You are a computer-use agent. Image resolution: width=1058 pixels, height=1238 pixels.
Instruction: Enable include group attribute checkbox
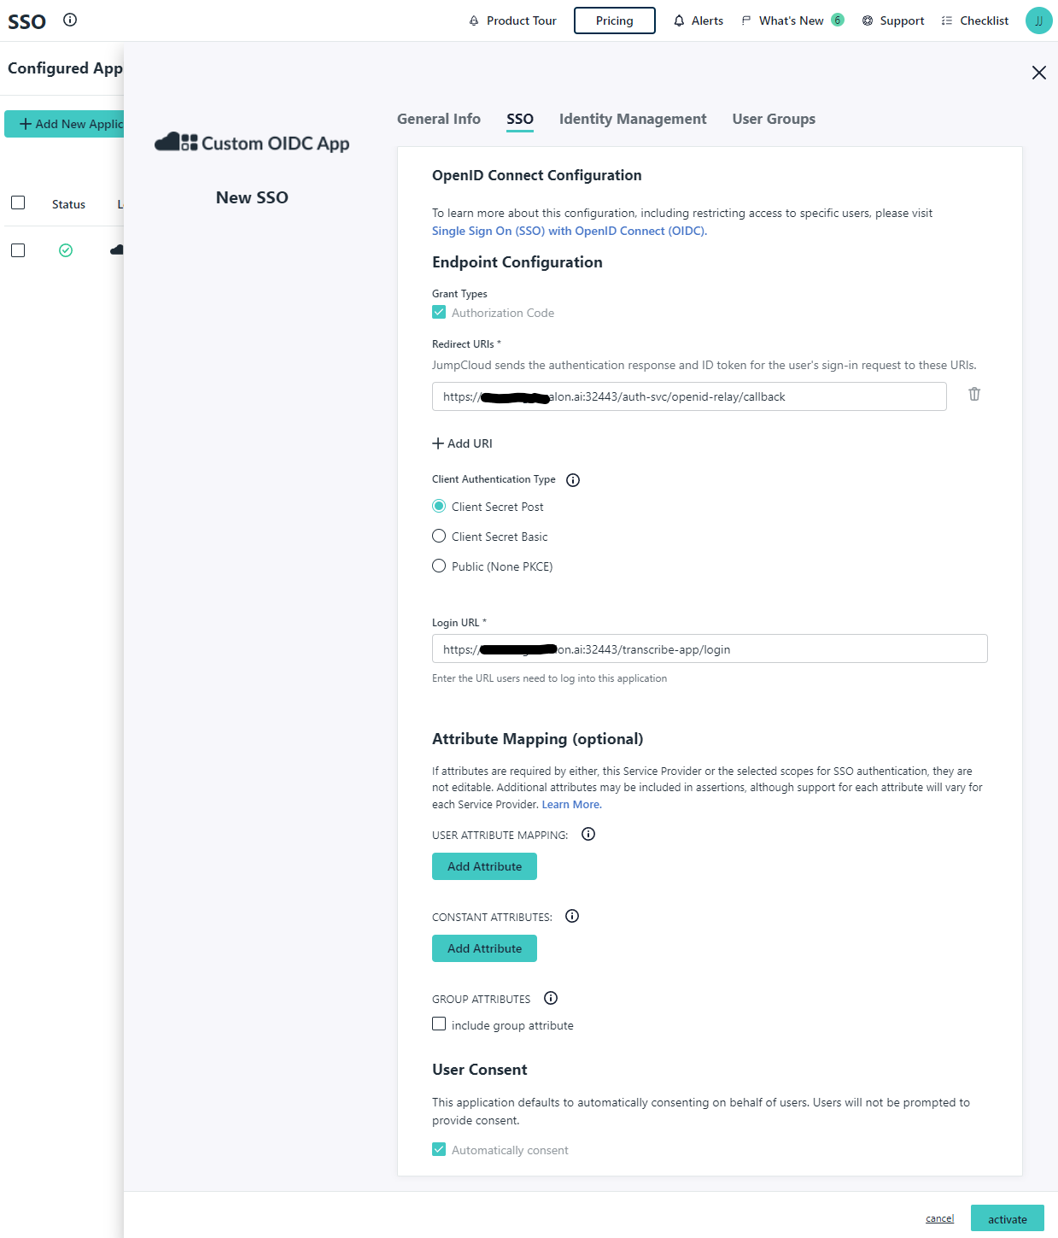click(x=439, y=1024)
